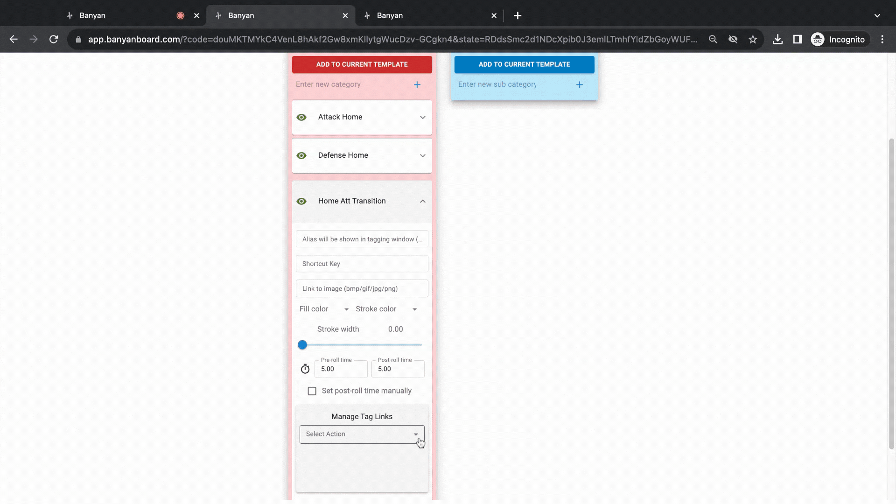Click the stopwatch icon beside Pre-roll time
This screenshot has width=896, height=504.
(x=305, y=369)
